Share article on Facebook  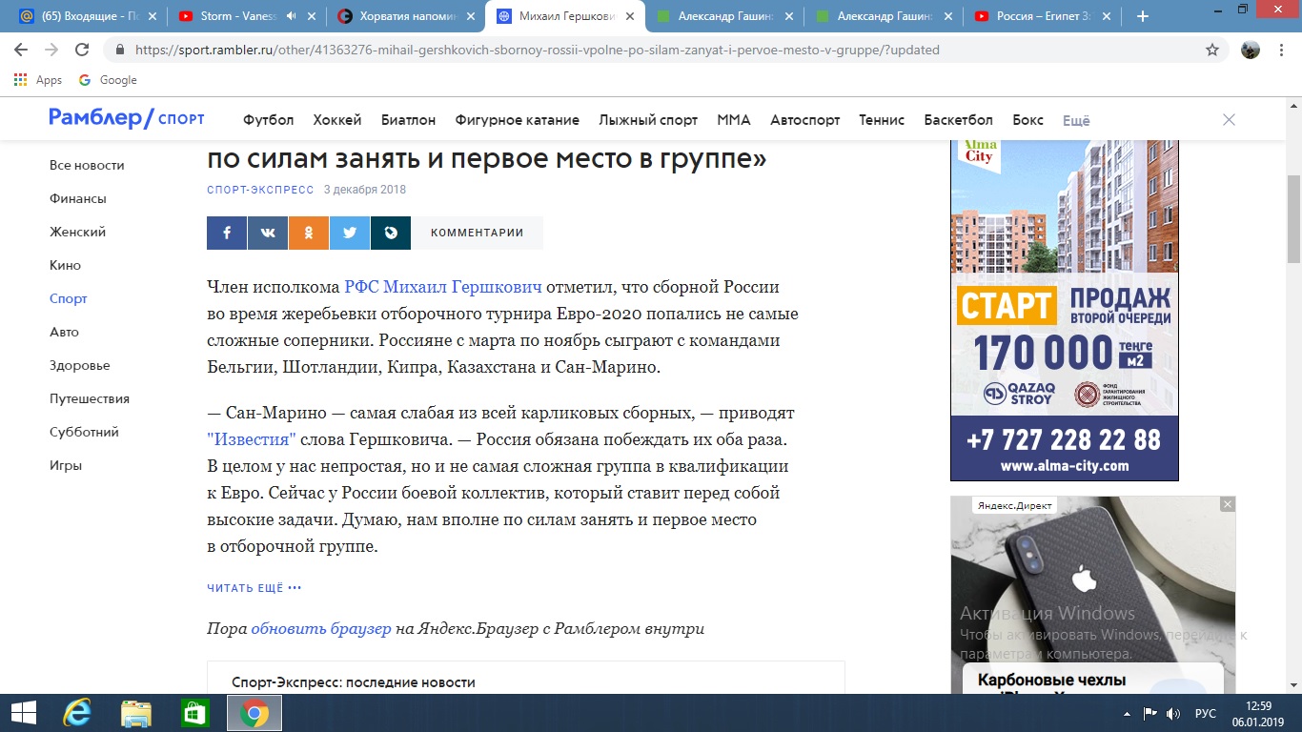pyautogui.click(x=227, y=233)
